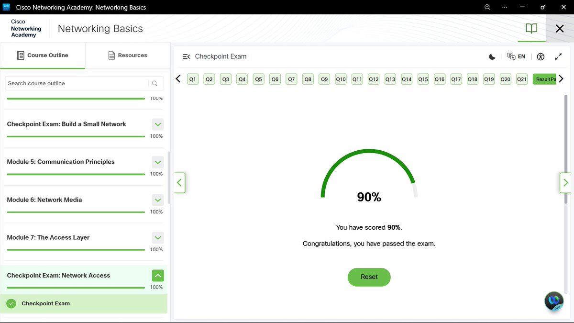
Task: Switch to Course Outline tab
Action: (43, 56)
